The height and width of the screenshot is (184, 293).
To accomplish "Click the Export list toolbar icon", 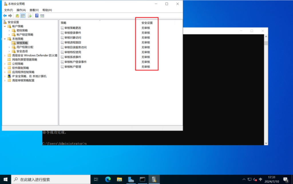I will pyautogui.click(x=29, y=16).
